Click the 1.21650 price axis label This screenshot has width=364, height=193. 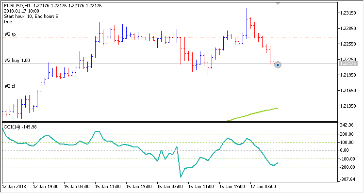348,91
